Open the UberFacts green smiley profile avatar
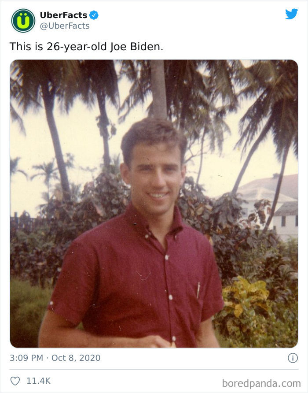 (23, 21)
